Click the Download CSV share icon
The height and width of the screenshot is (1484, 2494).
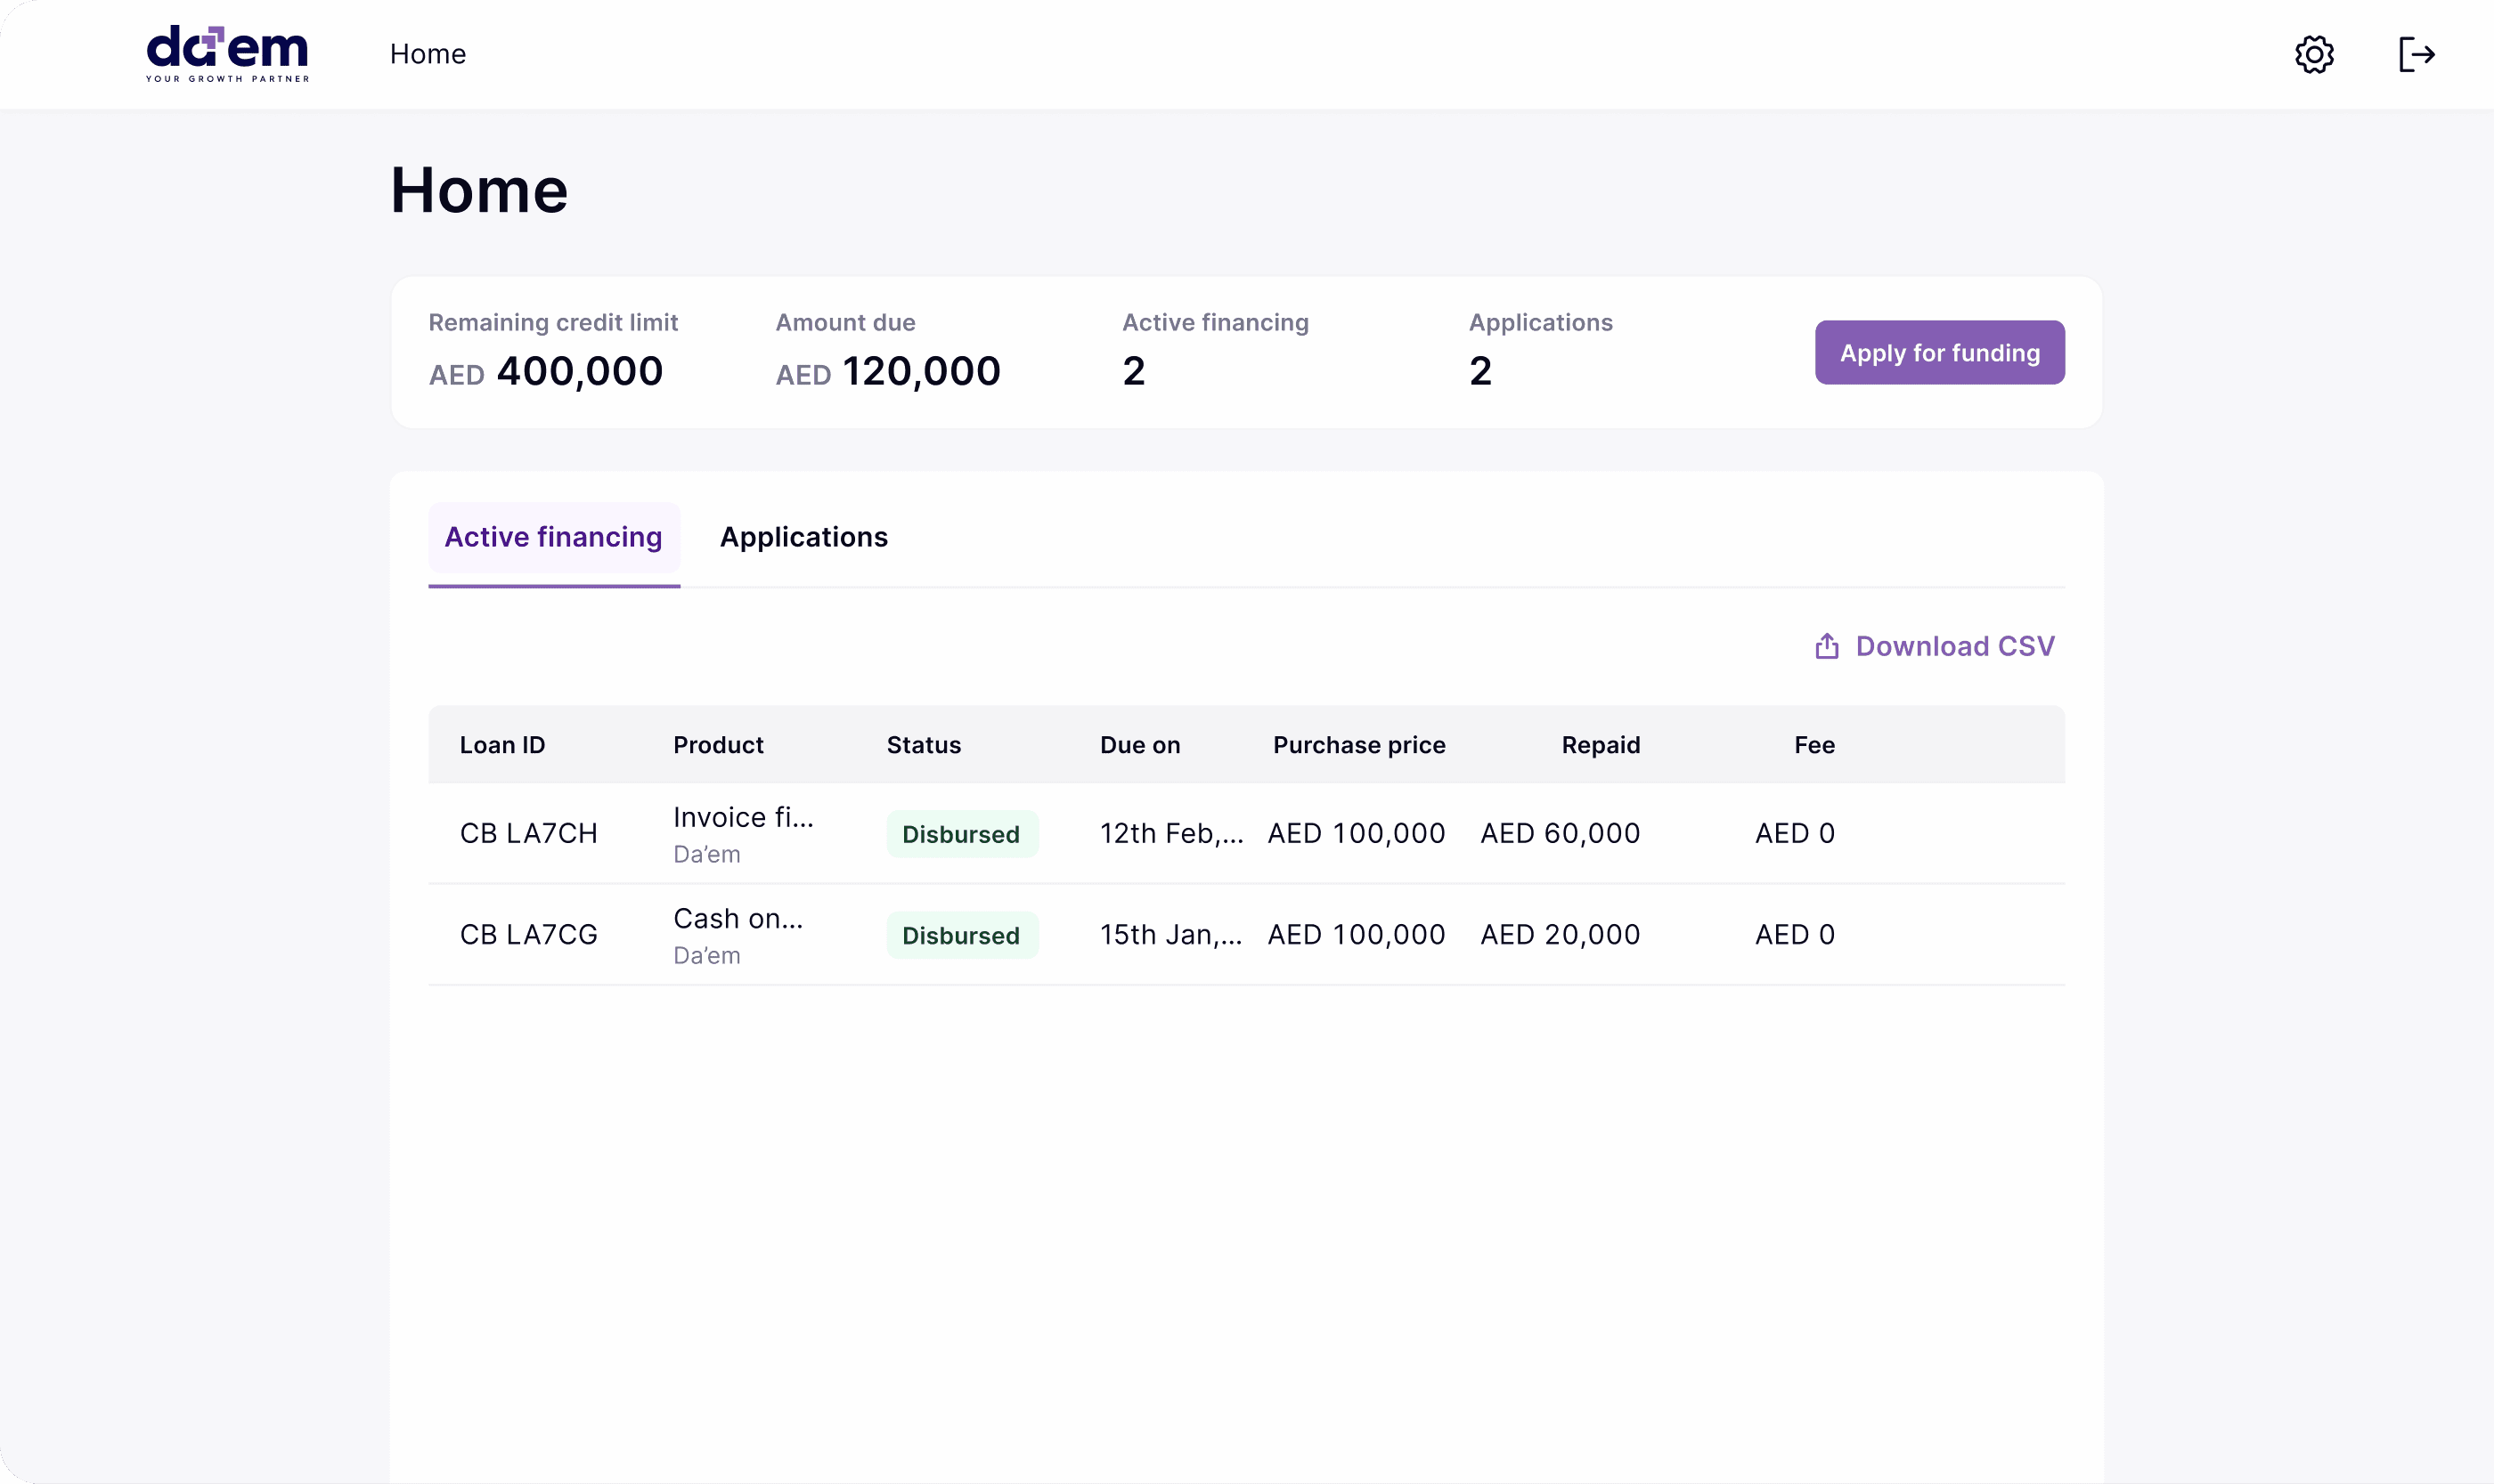pyautogui.click(x=1827, y=646)
